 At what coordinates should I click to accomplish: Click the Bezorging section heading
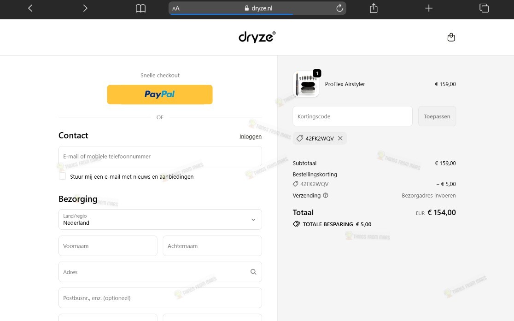78,199
